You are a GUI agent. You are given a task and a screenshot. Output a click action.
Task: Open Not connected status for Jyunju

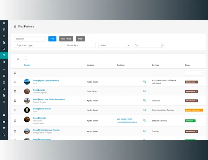tap(191, 91)
